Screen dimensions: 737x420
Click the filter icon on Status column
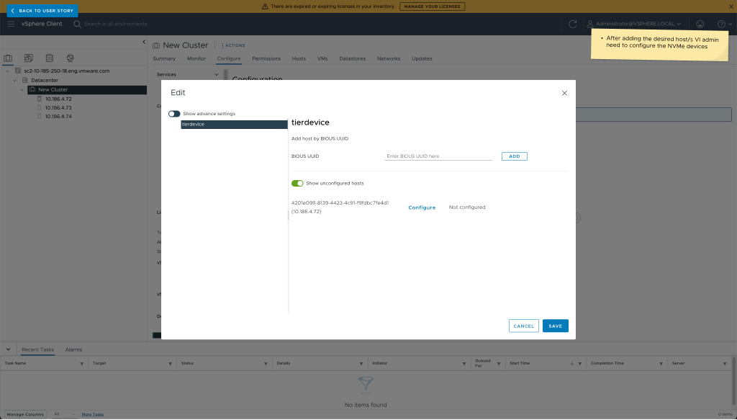click(265, 363)
